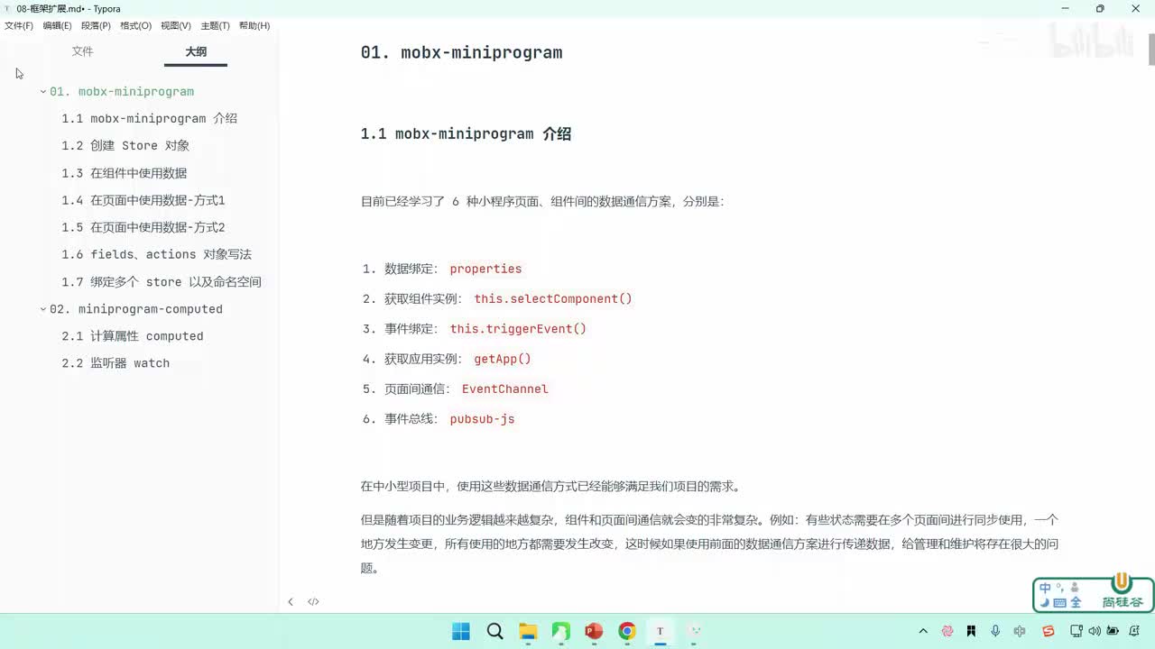Jump to 1.4 在页面中使用数据-方式1
The height and width of the screenshot is (649, 1155).
(143, 200)
